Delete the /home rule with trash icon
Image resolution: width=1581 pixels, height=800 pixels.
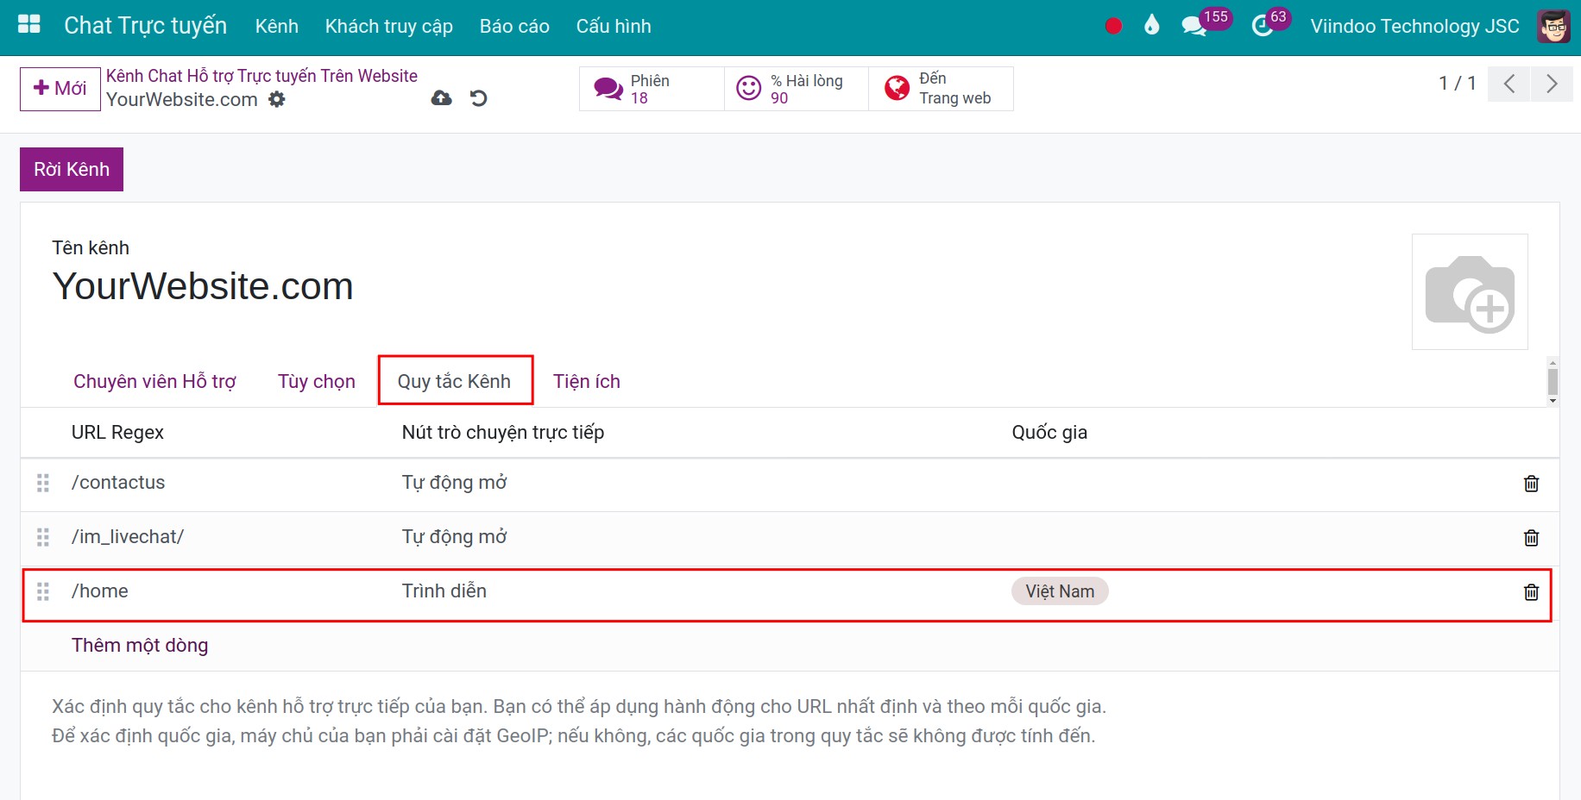pos(1531,592)
